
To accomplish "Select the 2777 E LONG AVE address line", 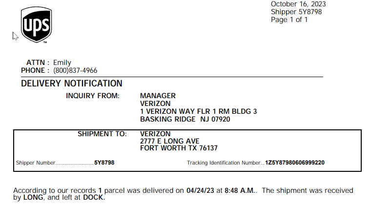I will 169,141.
